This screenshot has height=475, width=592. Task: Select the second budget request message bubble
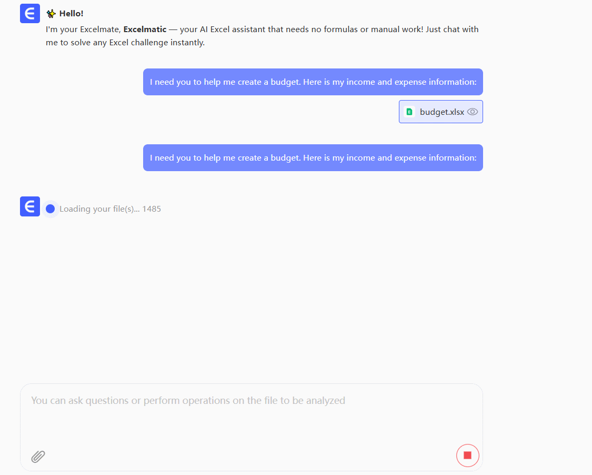(x=313, y=158)
